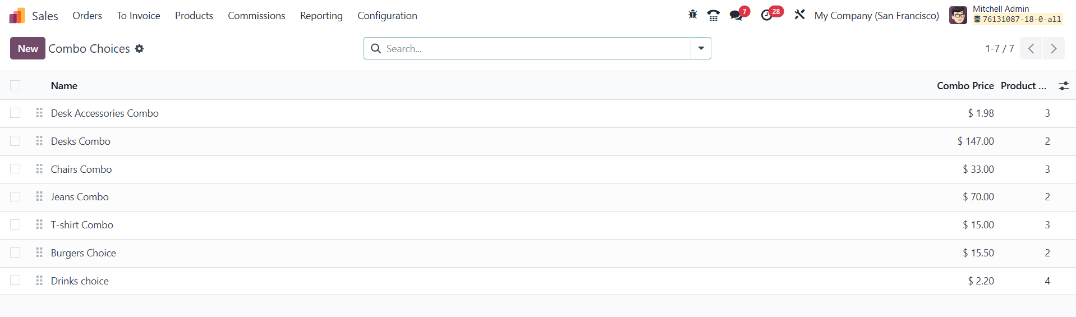
Task: Expand the search options dropdown arrow
Action: (x=701, y=48)
